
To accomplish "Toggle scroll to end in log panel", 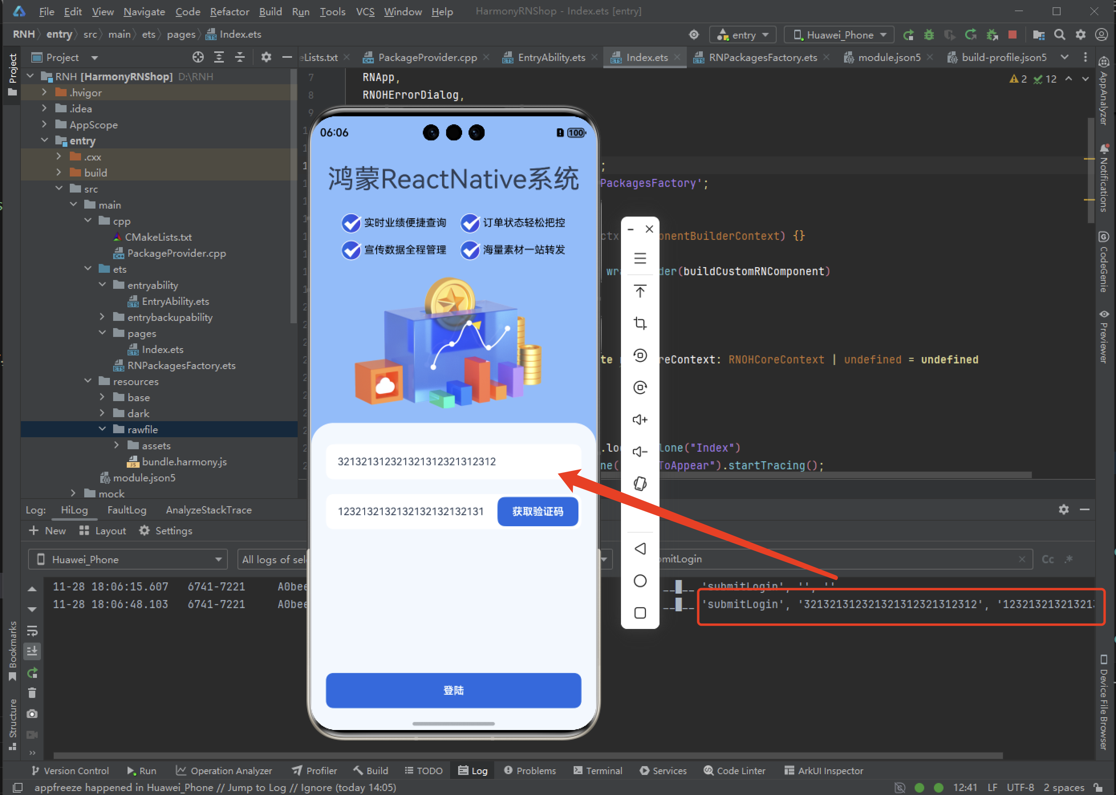I will [32, 651].
